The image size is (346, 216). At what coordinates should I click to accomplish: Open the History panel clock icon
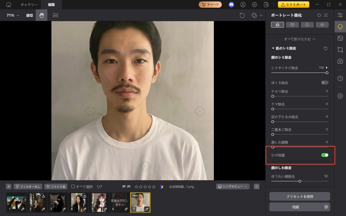(x=340, y=78)
